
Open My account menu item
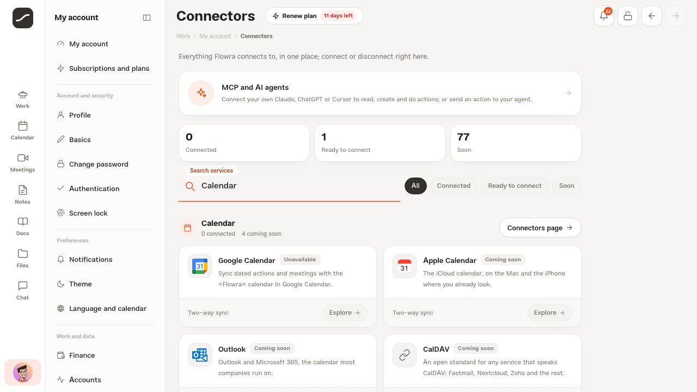(x=105, y=44)
